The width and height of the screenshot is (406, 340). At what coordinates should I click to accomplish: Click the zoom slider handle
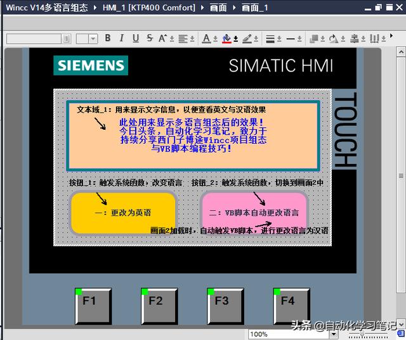coord(362,334)
